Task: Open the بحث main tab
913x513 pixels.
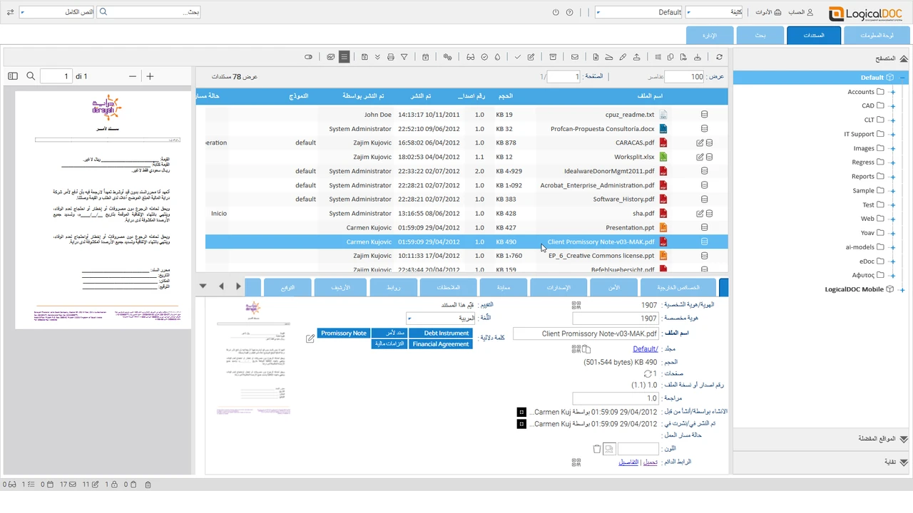Action: pos(760,35)
